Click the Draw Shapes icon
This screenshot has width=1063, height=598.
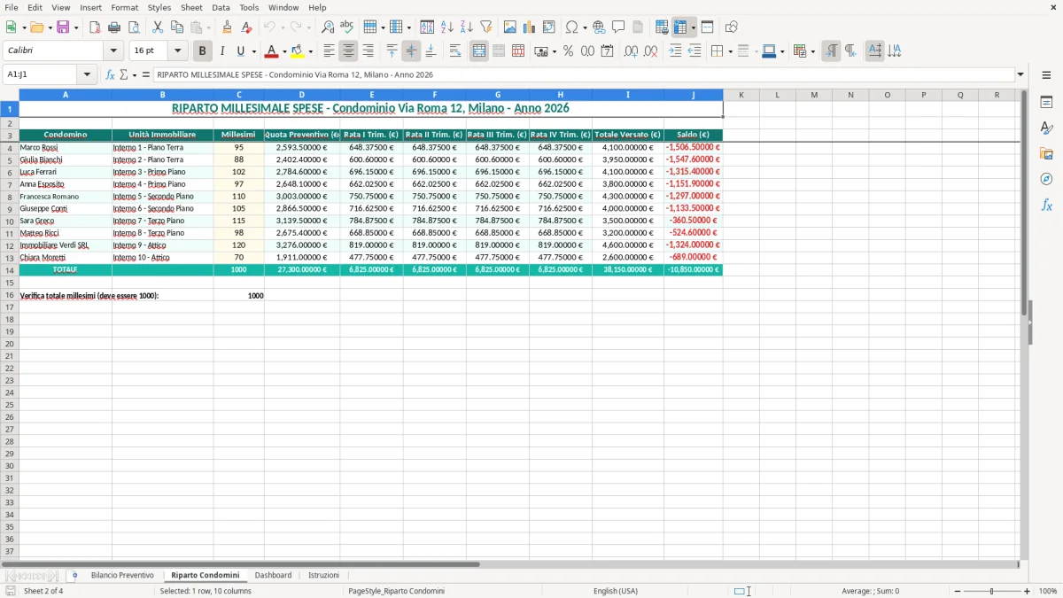[732, 27]
